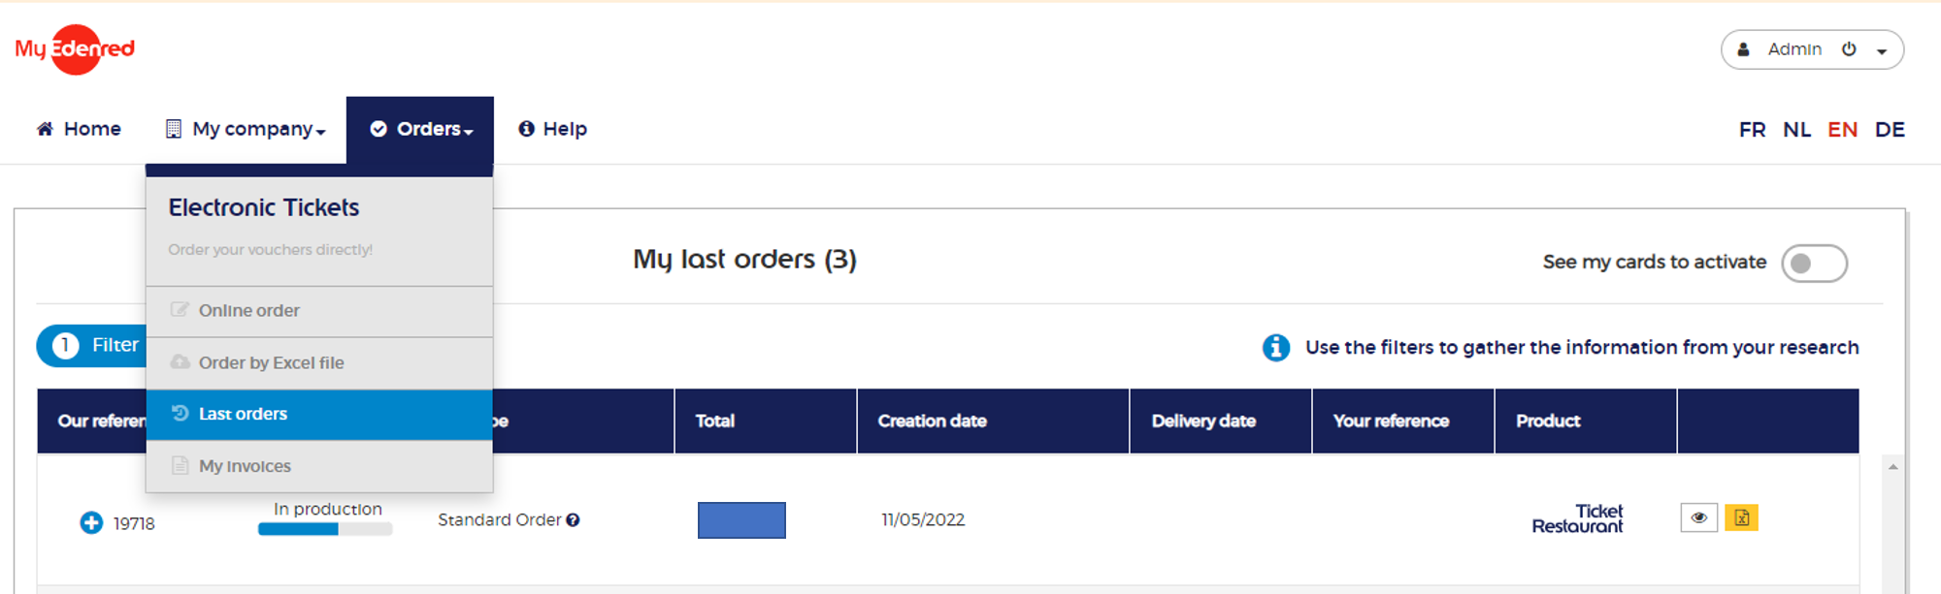
Task: Click the Admin power icon
Action: [1849, 49]
